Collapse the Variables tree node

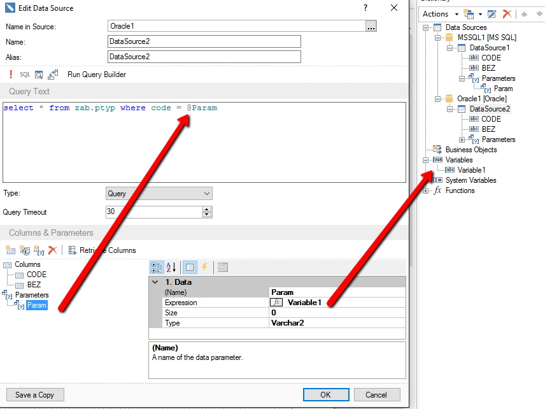425,161
